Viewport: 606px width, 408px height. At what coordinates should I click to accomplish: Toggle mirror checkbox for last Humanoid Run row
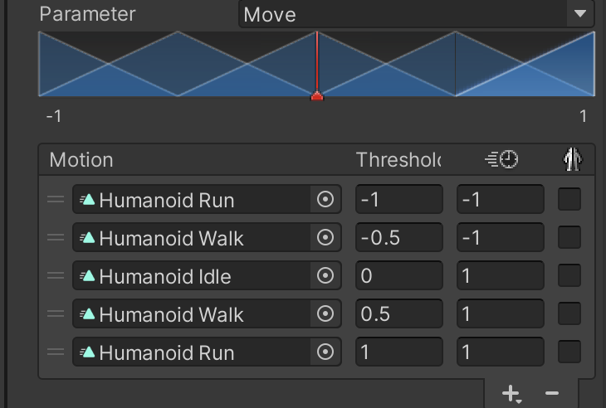569,352
